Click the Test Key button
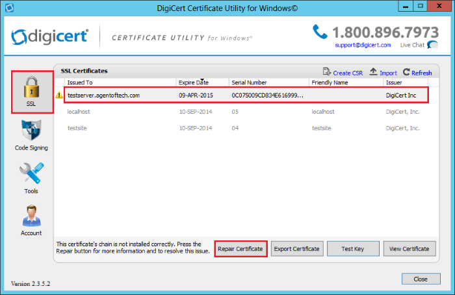The image size is (455, 295). (353, 249)
